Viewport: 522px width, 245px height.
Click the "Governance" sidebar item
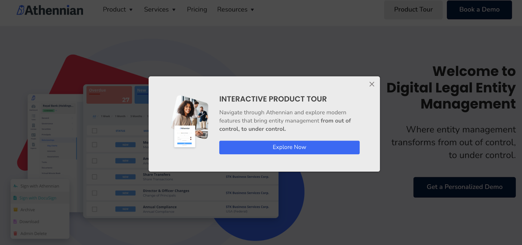point(47,123)
